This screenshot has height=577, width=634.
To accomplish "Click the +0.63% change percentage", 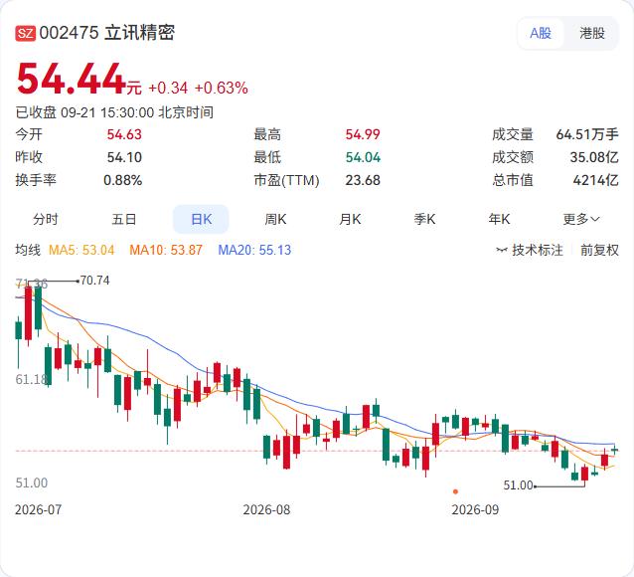I will (x=222, y=88).
